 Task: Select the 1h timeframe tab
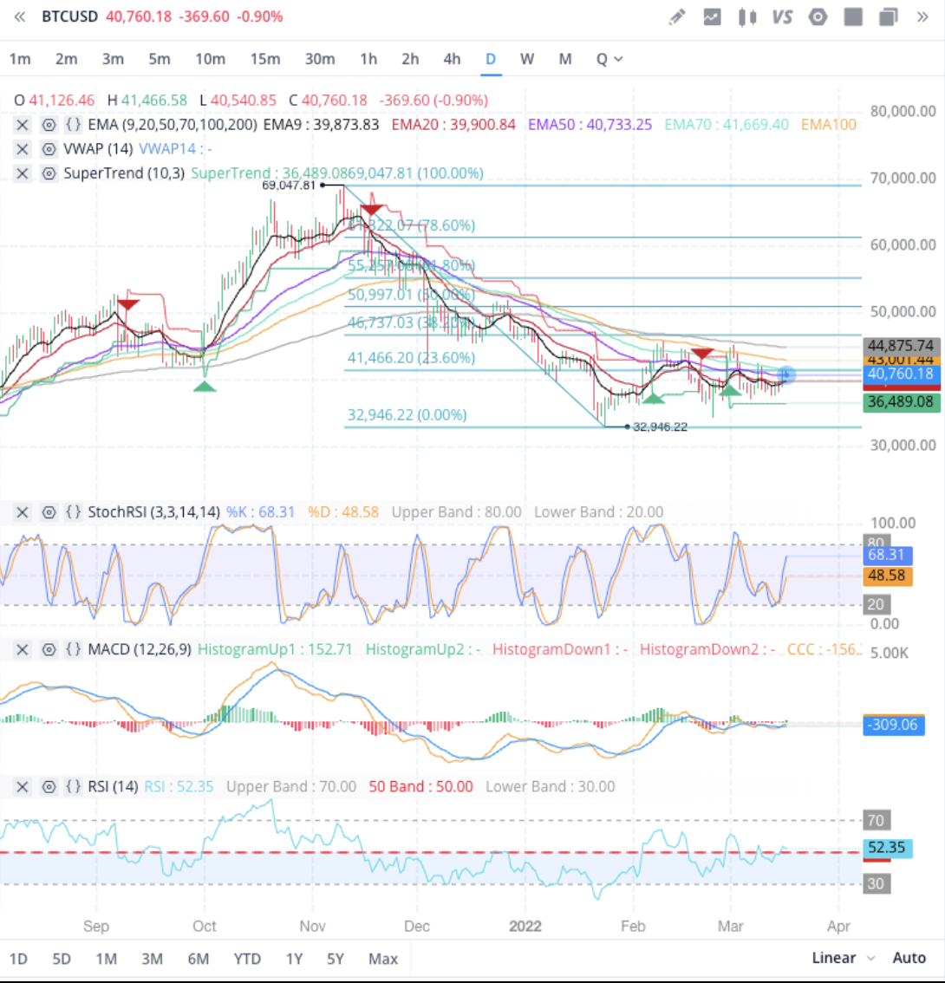[x=368, y=59]
